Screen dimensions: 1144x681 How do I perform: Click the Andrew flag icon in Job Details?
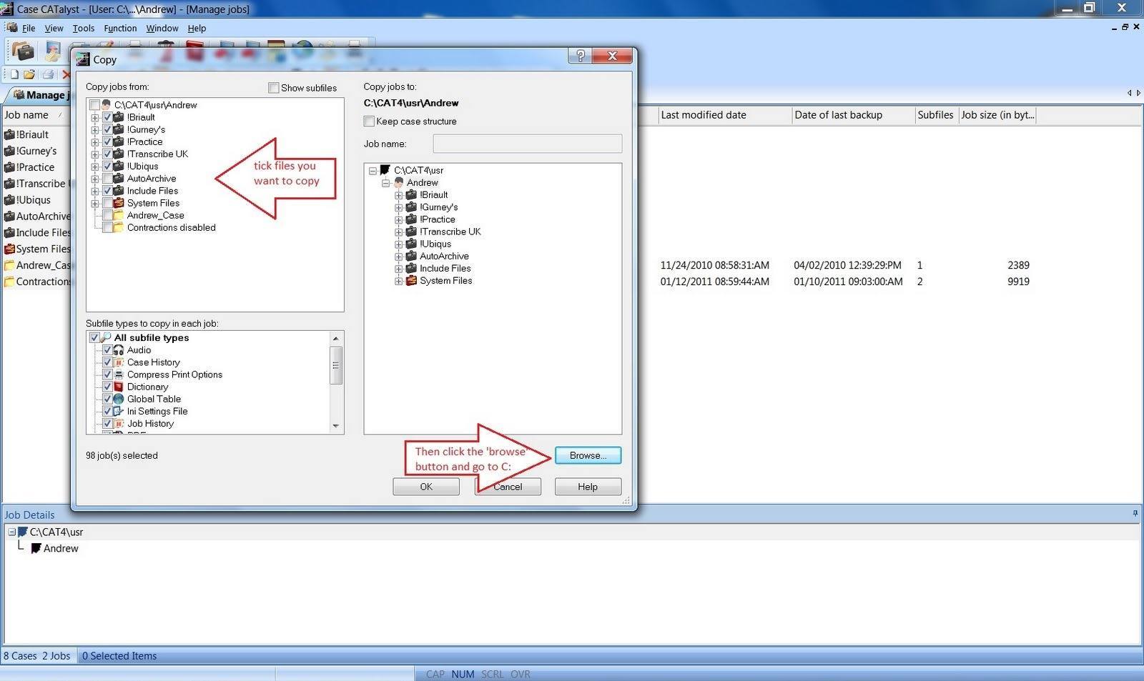click(x=36, y=548)
